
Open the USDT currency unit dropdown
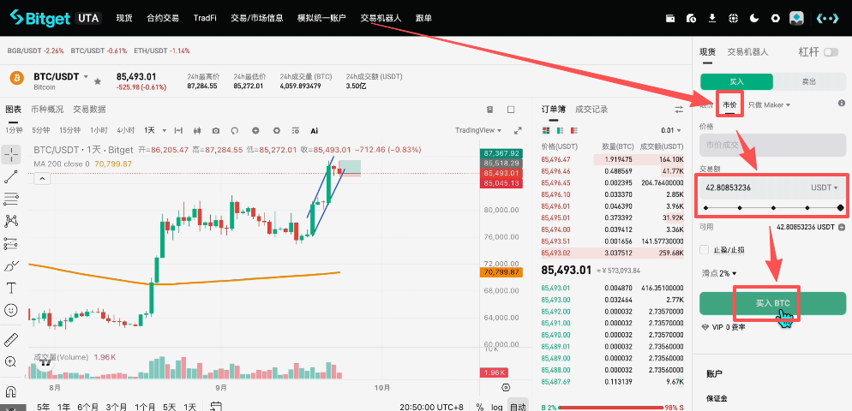825,188
